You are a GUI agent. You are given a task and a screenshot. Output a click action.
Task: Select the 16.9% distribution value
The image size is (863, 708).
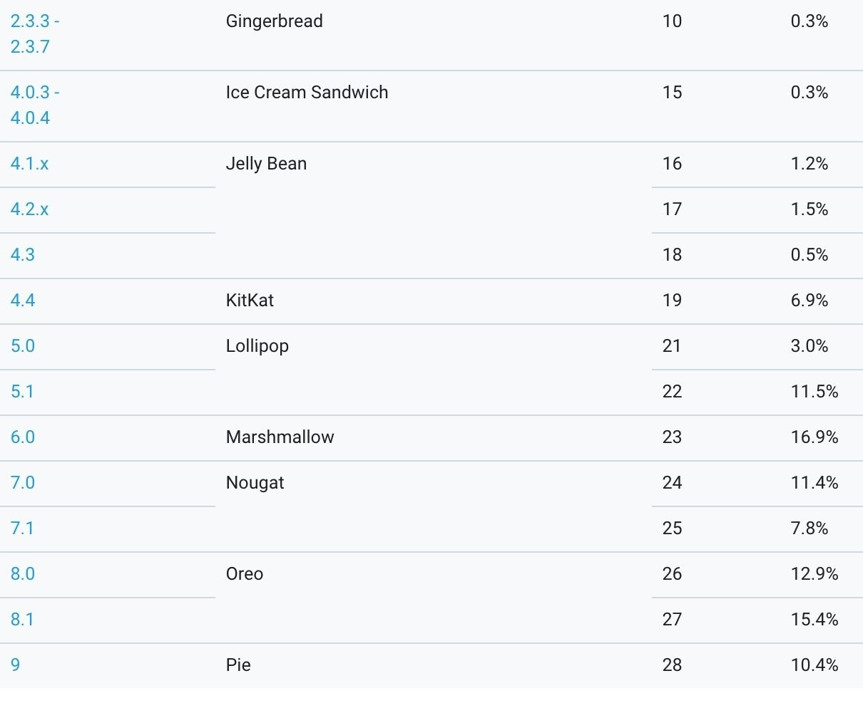pos(814,437)
